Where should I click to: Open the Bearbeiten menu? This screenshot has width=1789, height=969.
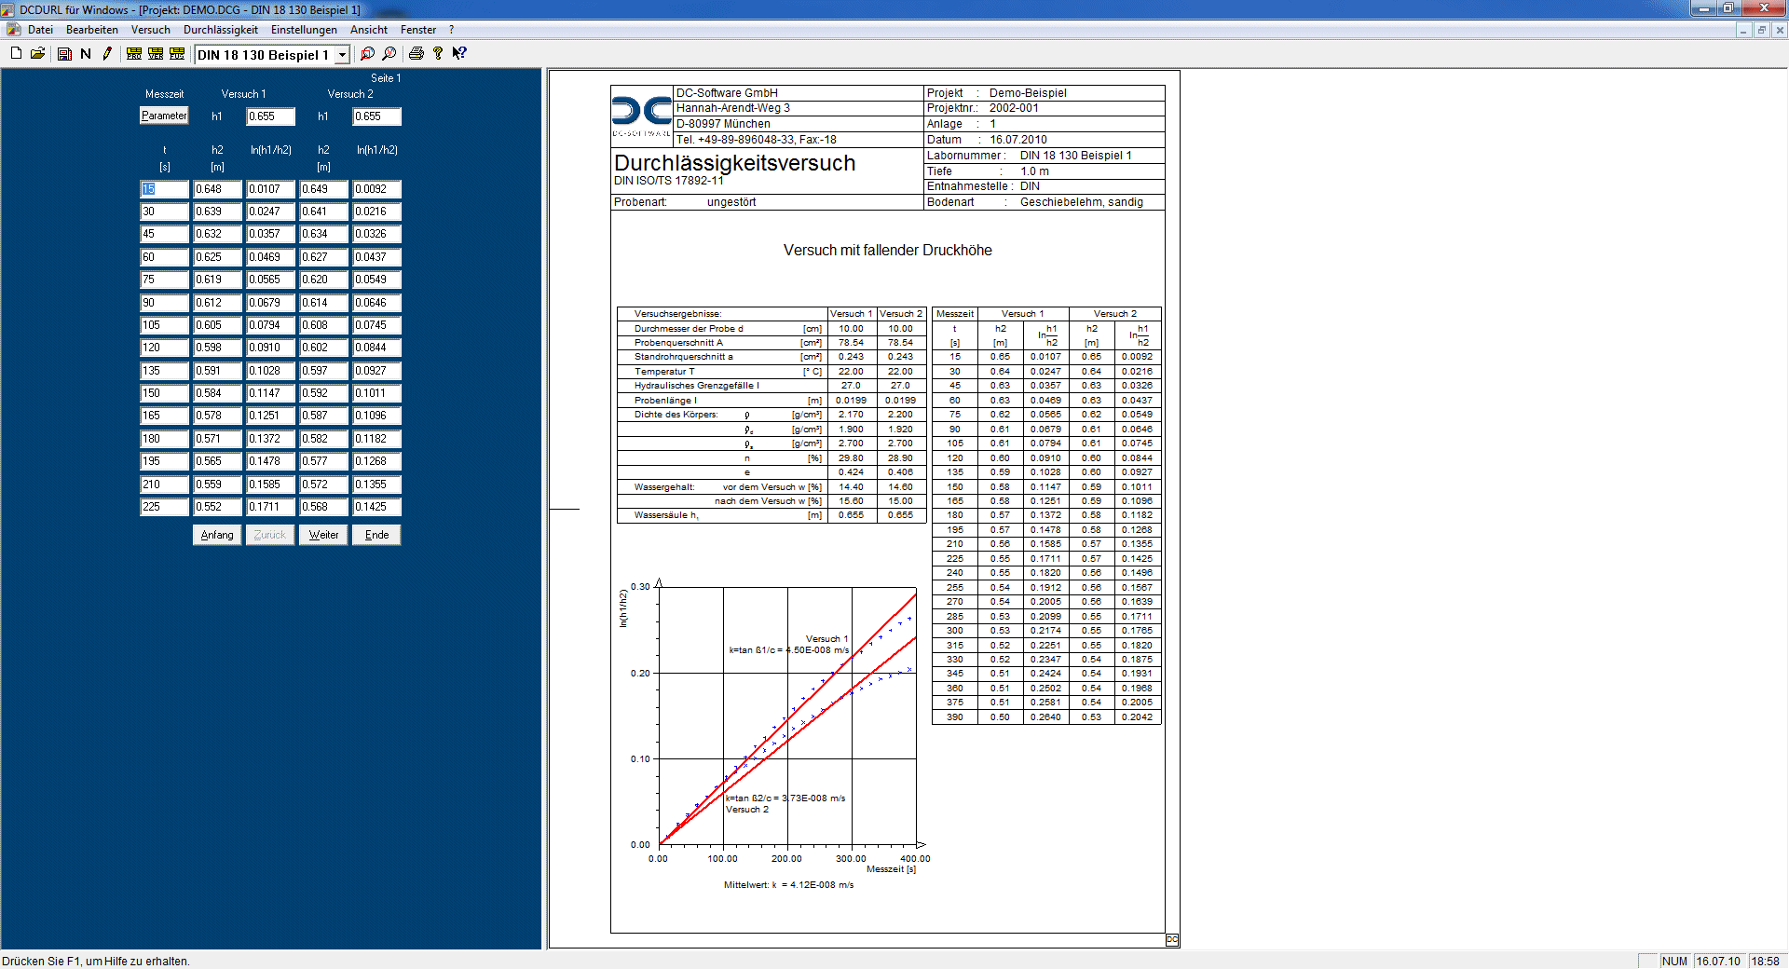[x=92, y=30]
